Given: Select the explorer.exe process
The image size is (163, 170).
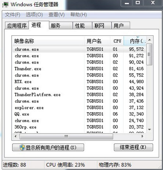Looking at the screenshot, I should pyautogui.click(x=79, y=108).
